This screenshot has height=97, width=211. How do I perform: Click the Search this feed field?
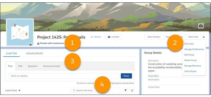(x=95, y=91)
